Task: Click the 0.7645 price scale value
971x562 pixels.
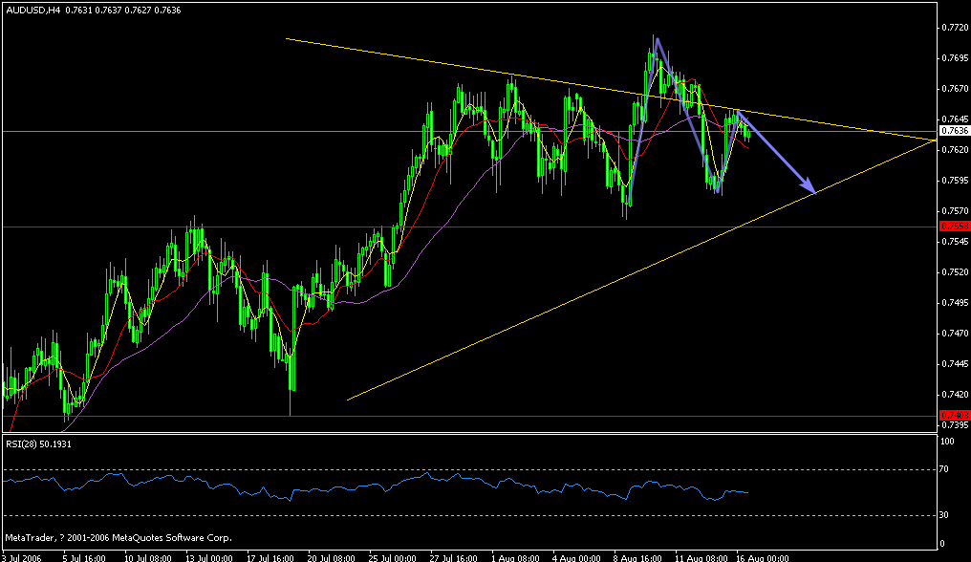Action: [955, 119]
